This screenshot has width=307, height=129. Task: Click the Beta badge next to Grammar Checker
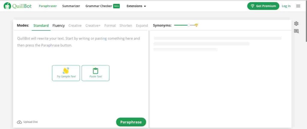pos(117,6)
